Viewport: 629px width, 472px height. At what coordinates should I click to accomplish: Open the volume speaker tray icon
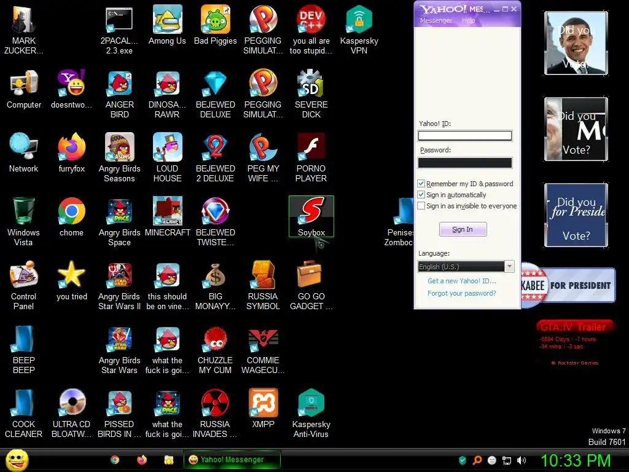tap(522, 460)
